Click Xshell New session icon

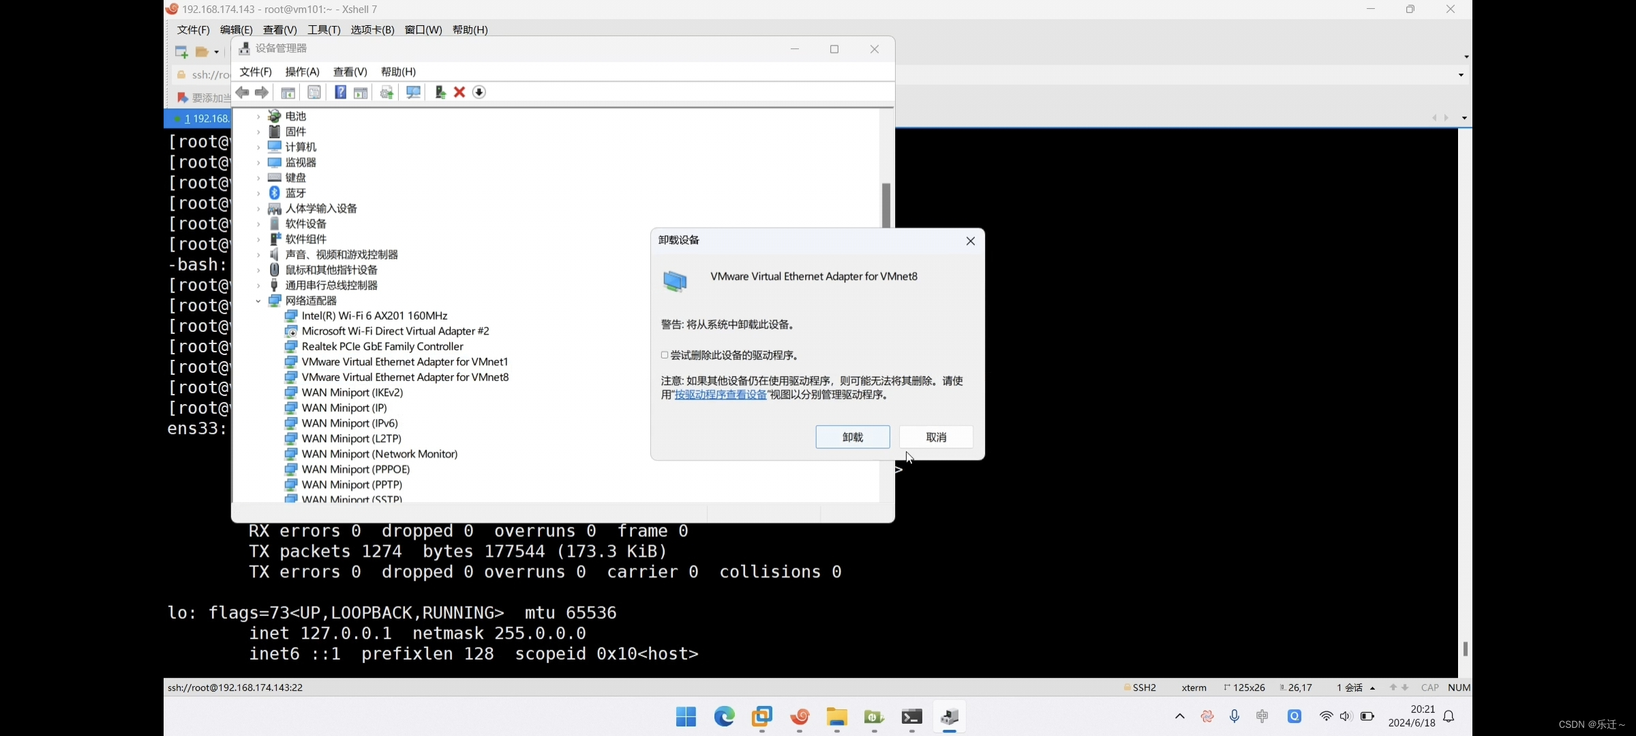[181, 52]
